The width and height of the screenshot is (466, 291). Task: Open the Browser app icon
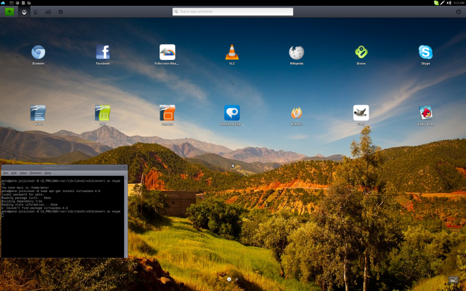pos(38,52)
